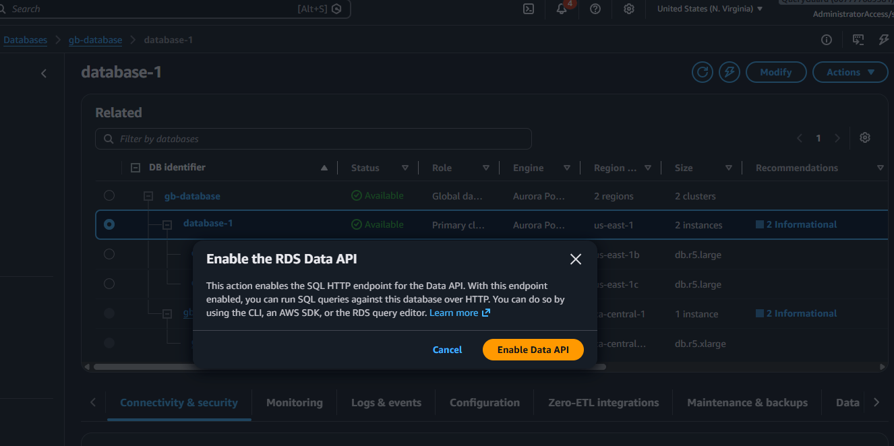Select the radio button in the us-east-1c row

pyautogui.click(x=109, y=284)
